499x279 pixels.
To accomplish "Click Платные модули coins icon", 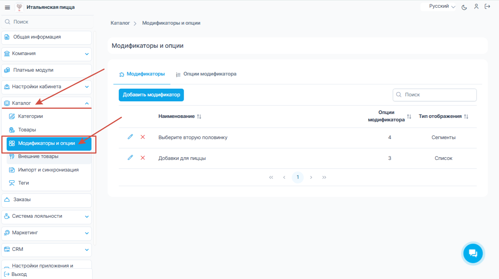I will tap(7, 71).
